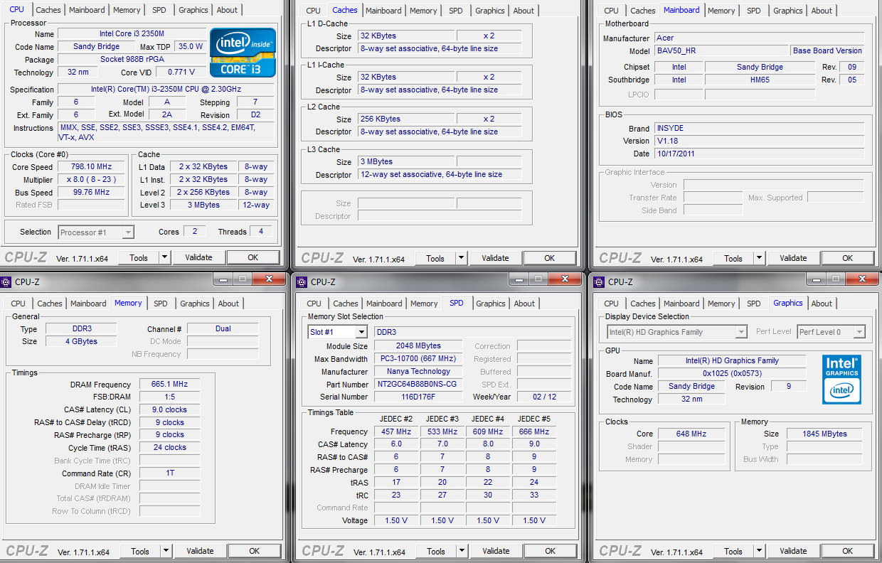Screen dimensions: 882x563
Task: Click GPU Core clock 648 MHz
Action: [x=691, y=434]
